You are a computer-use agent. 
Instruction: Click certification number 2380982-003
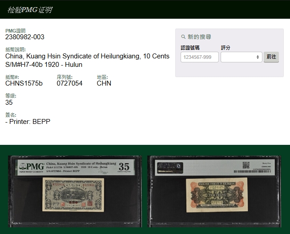(x=25, y=37)
